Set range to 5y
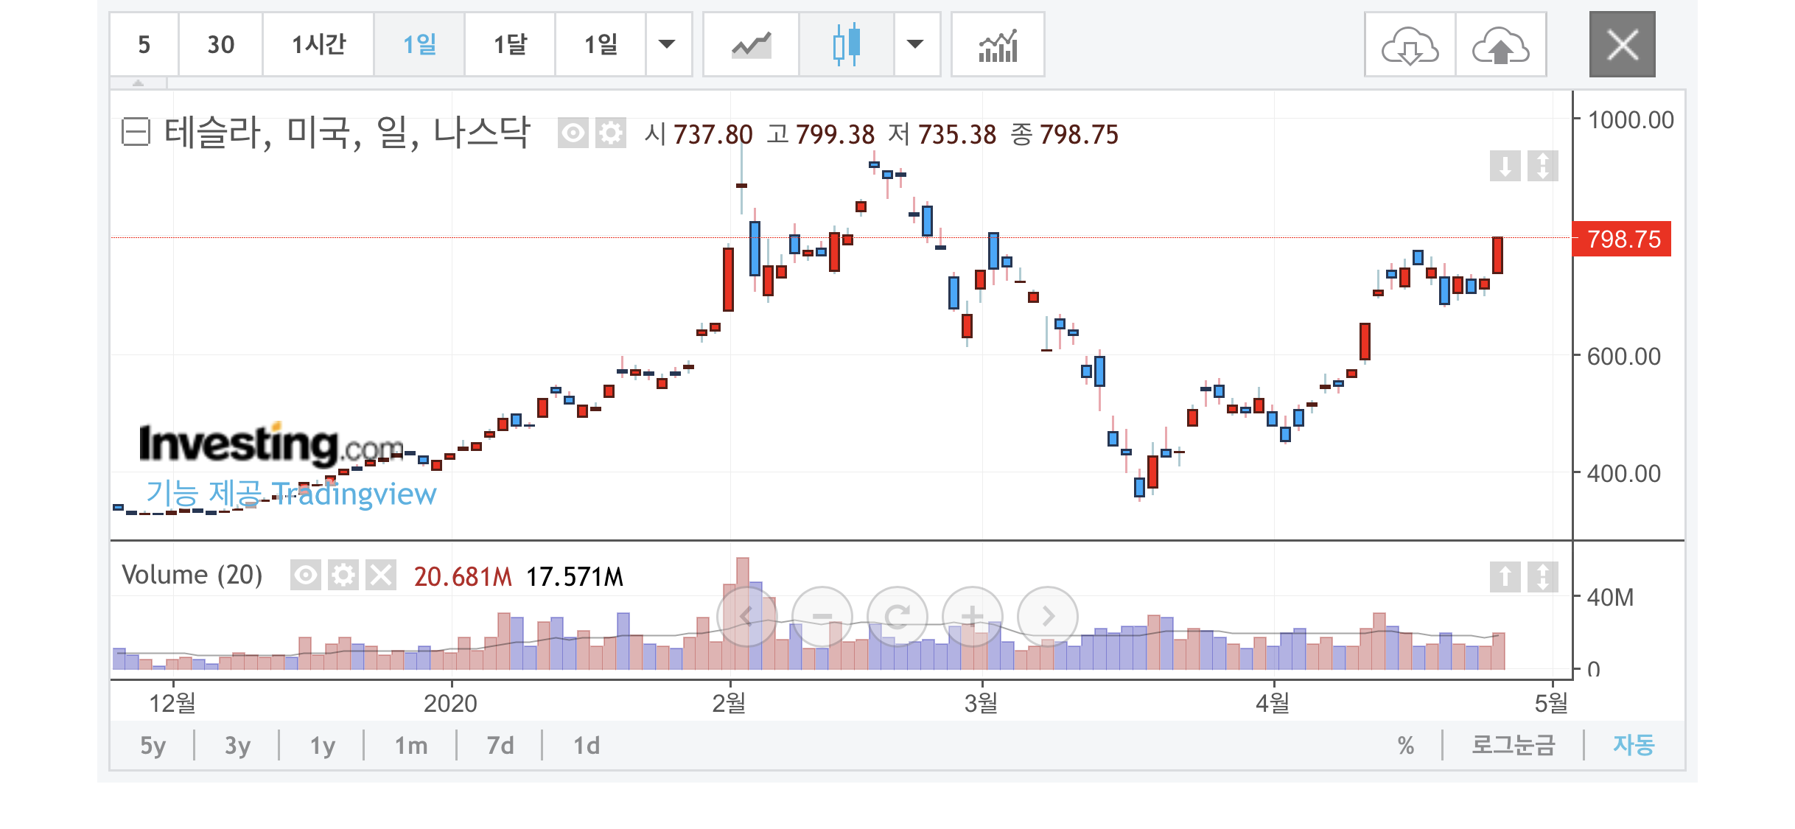This screenshot has width=1795, height=829. pyautogui.click(x=153, y=746)
